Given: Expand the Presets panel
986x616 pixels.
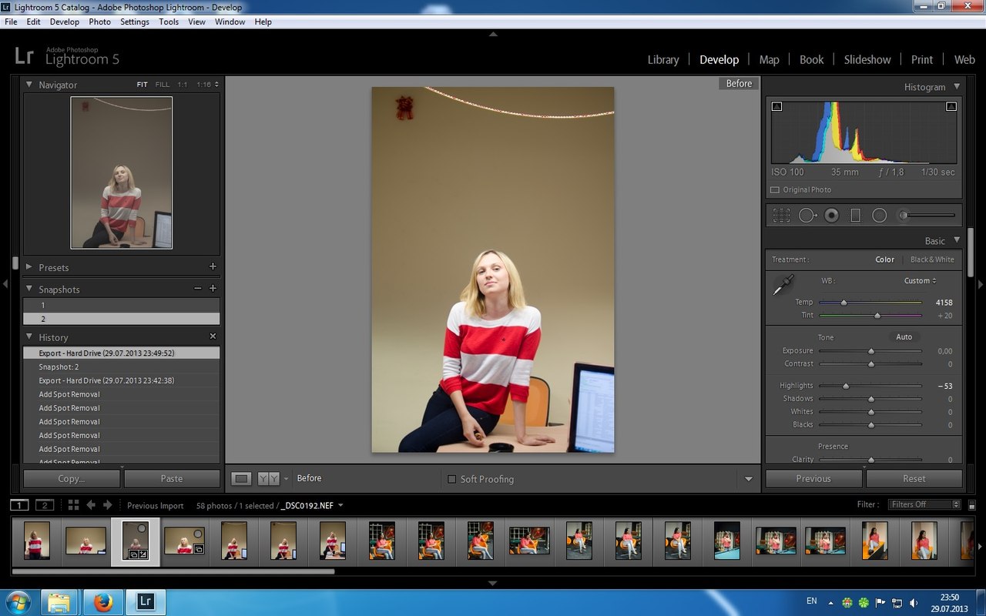Looking at the screenshot, I should 29,267.
